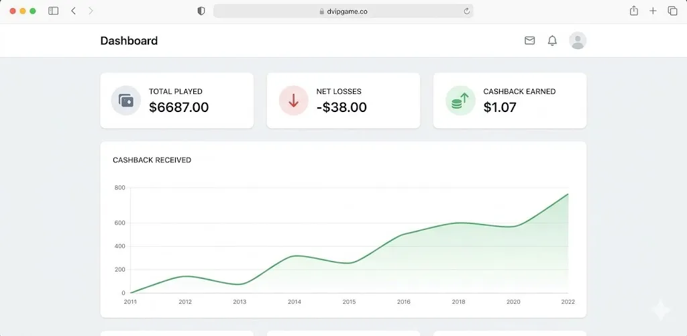Click the 2018 x-axis label

(x=458, y=302)
